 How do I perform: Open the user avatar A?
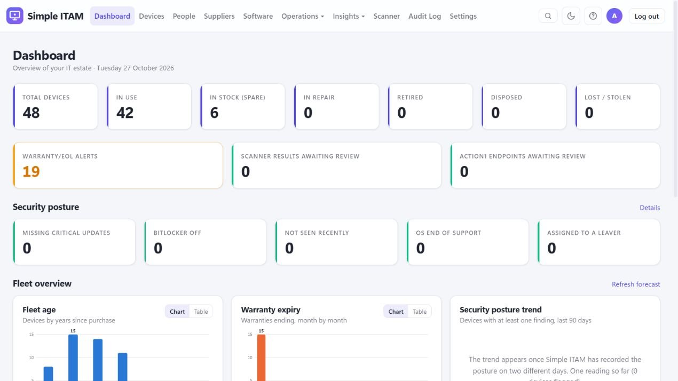[x=614, y=16]
